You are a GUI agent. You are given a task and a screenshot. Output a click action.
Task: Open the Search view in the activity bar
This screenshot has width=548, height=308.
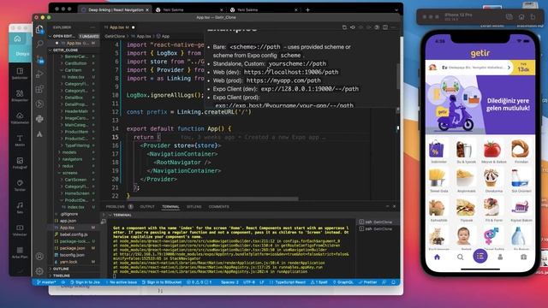coord(39,44)
